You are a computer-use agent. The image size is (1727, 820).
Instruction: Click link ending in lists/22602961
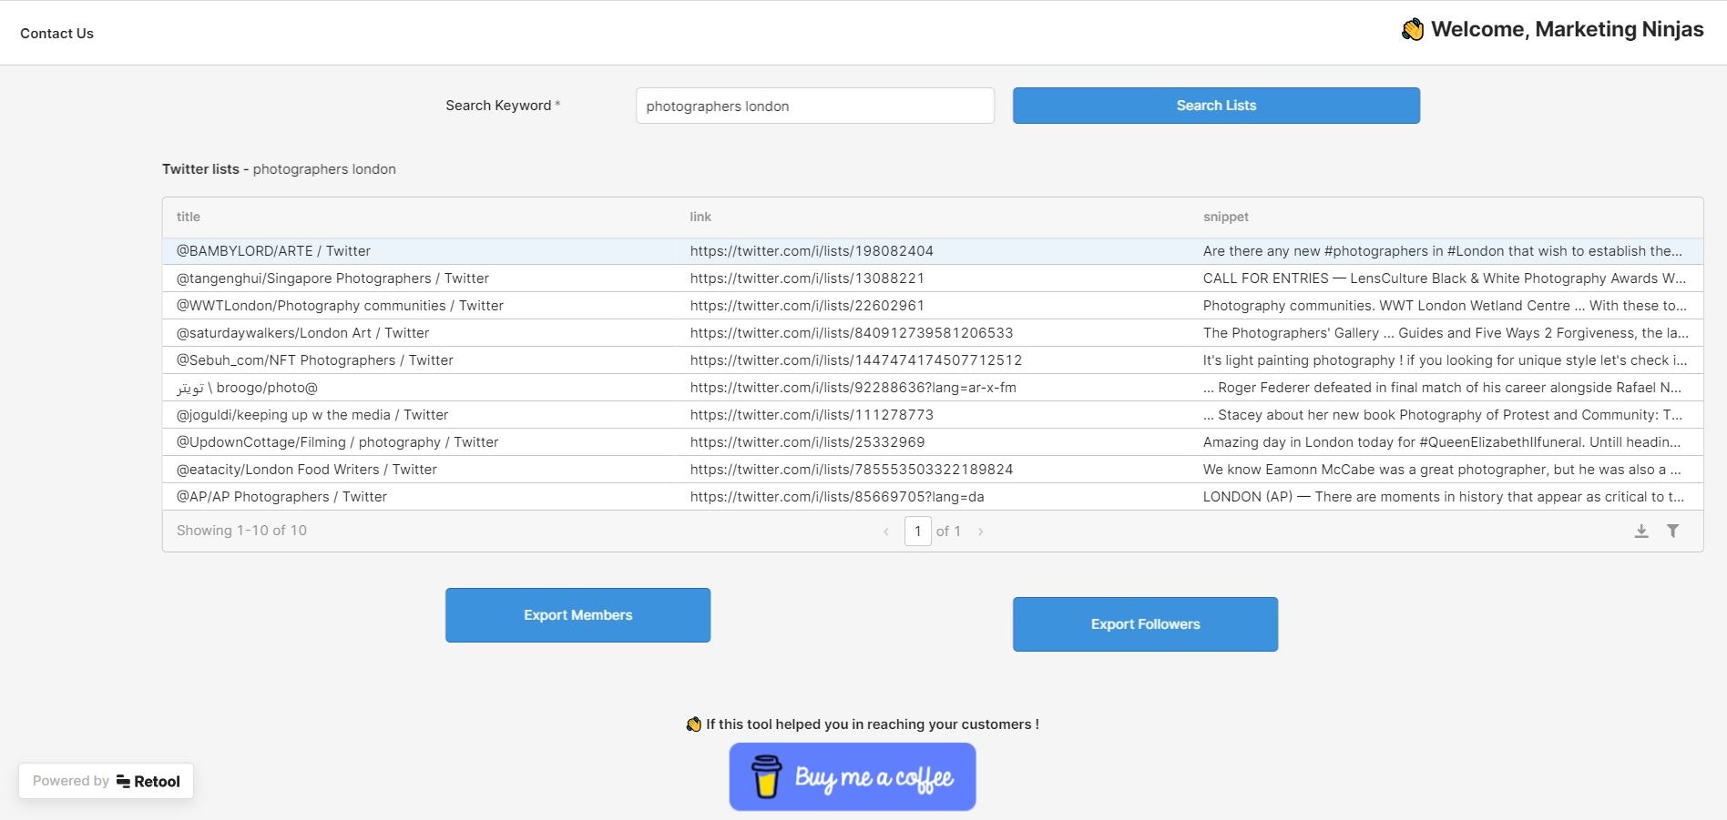[807, 306]
